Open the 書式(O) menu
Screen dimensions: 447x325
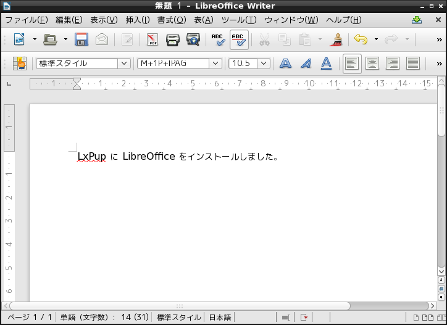tap(172, 20)
